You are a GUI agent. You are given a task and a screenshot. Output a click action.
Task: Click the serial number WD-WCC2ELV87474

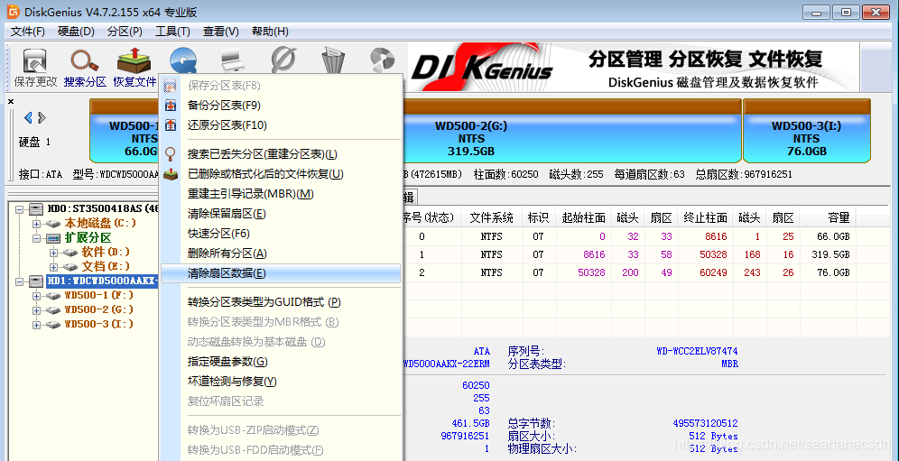pos(697,351)
